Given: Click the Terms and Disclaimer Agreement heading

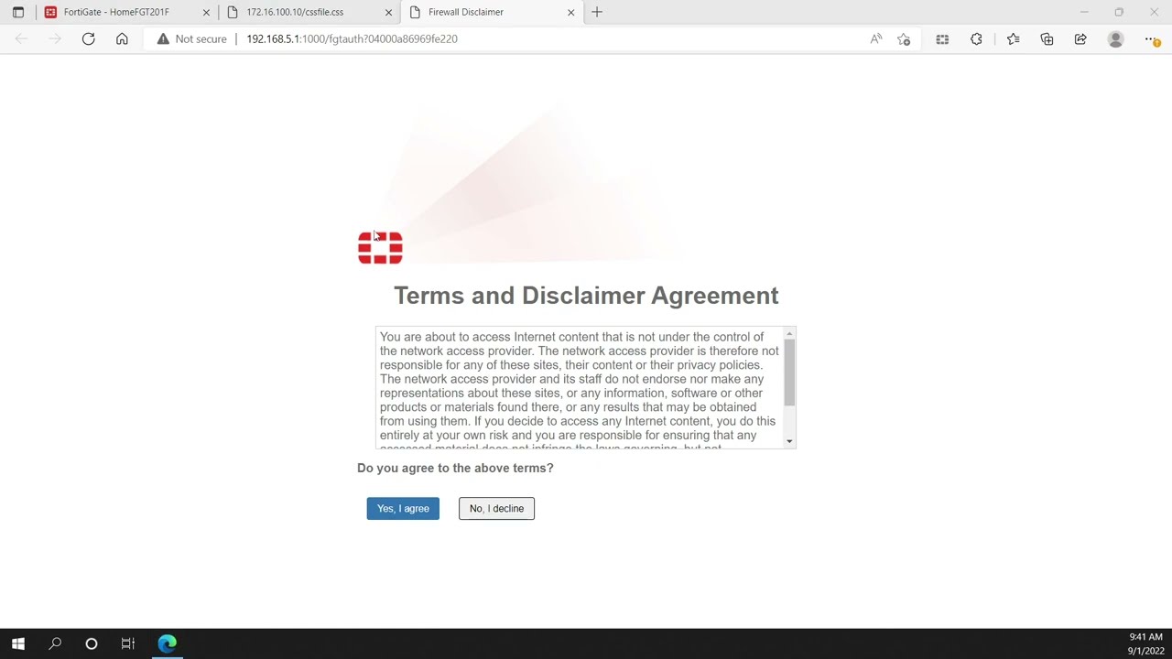Looking at the screenshot, I should point(586,295).
